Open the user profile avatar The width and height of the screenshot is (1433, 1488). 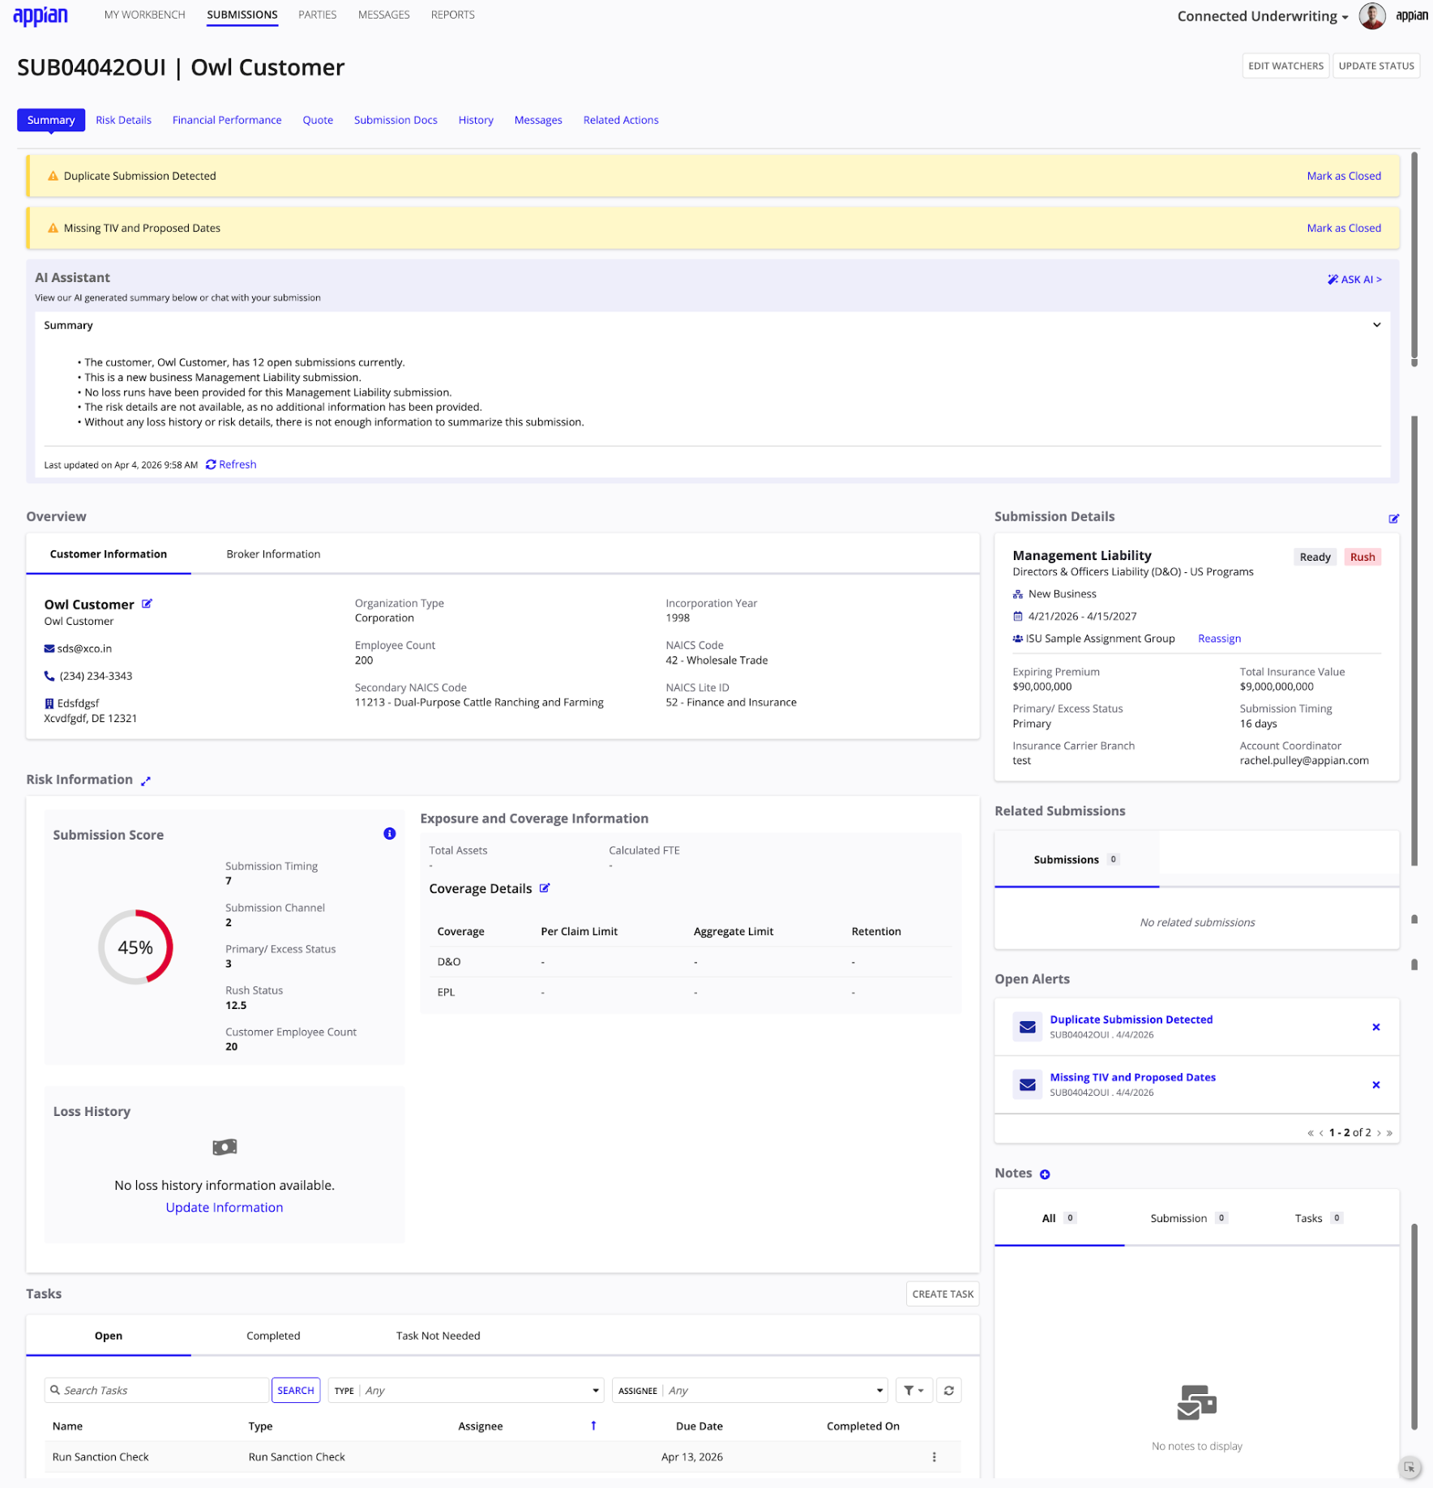pos(1371,15)
